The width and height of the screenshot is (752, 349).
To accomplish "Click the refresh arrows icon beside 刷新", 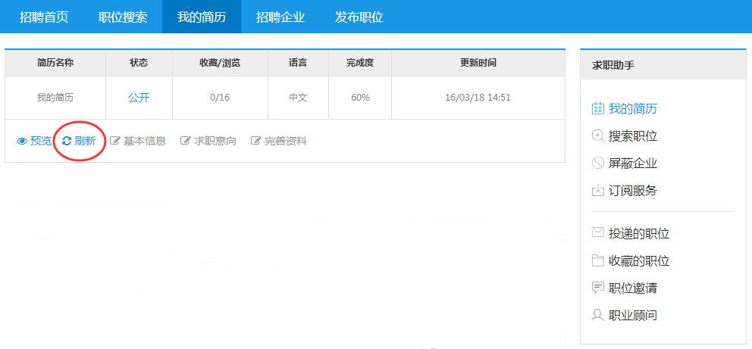I will (x=67, y=141).
